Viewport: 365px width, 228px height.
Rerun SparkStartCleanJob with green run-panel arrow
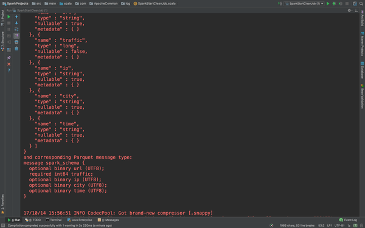pos(9,17)
